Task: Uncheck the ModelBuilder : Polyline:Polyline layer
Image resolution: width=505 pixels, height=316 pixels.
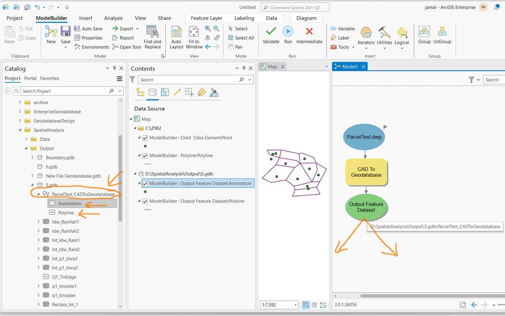Action: point(145,155)
